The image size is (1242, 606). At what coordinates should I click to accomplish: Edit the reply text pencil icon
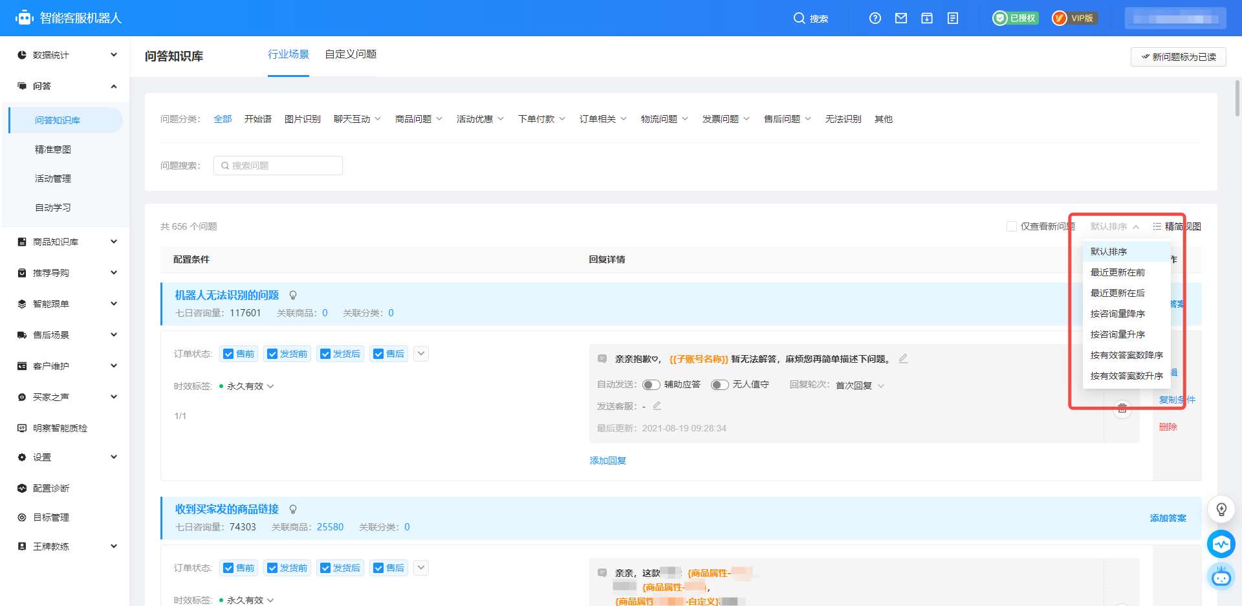click(904, 358)
